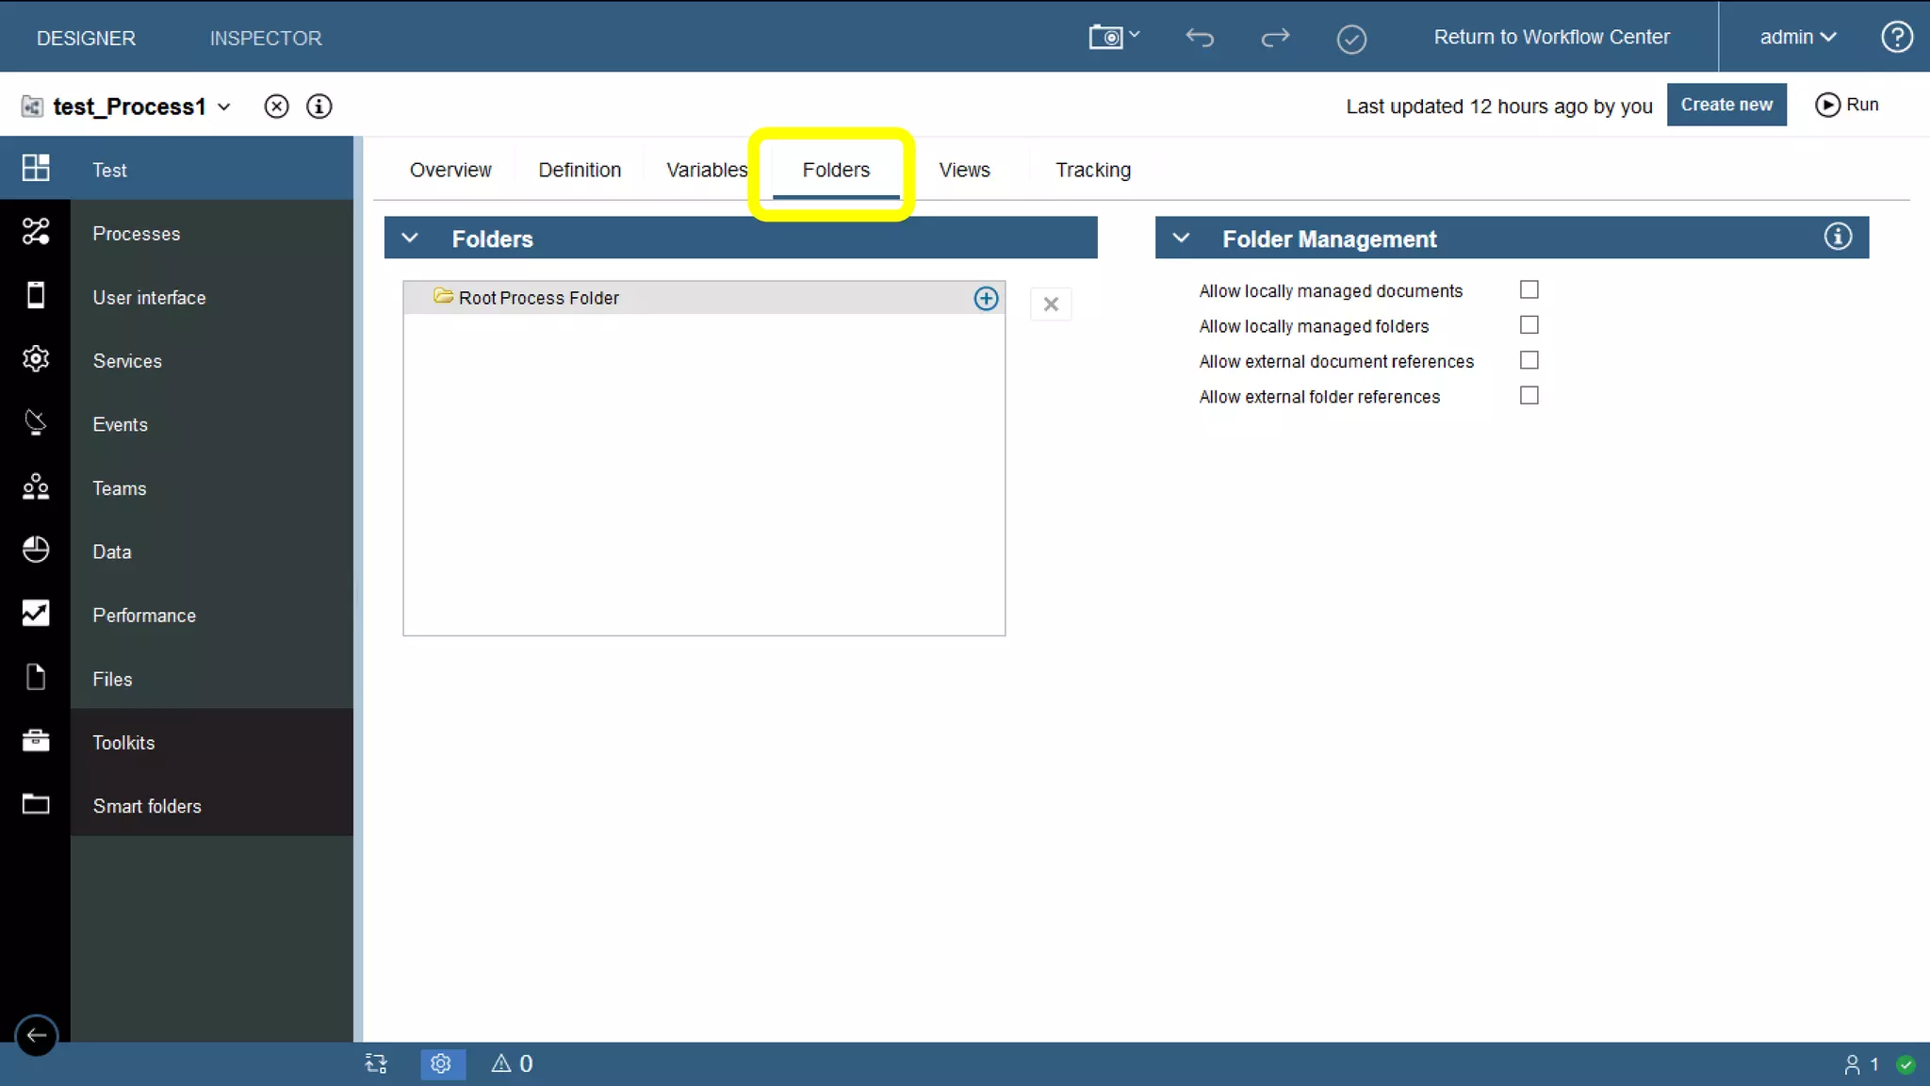Click the Create new button
This screenshot has height=1086, width=1930.
pos(1726,105)
